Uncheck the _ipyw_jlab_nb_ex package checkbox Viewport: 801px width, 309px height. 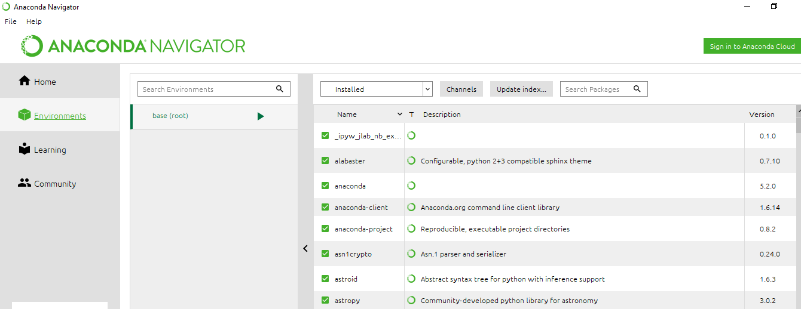pos(325,136)
